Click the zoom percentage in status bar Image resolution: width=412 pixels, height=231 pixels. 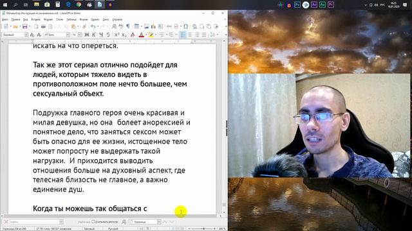click(x=222, y=228)
